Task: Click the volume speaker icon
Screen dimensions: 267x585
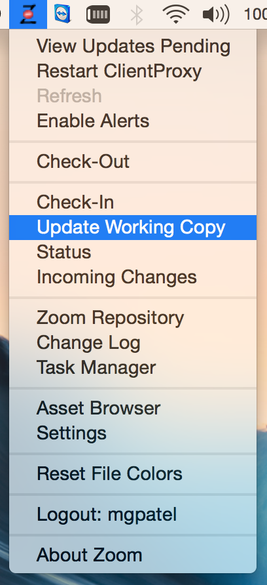Action: (x=215, y=14)
